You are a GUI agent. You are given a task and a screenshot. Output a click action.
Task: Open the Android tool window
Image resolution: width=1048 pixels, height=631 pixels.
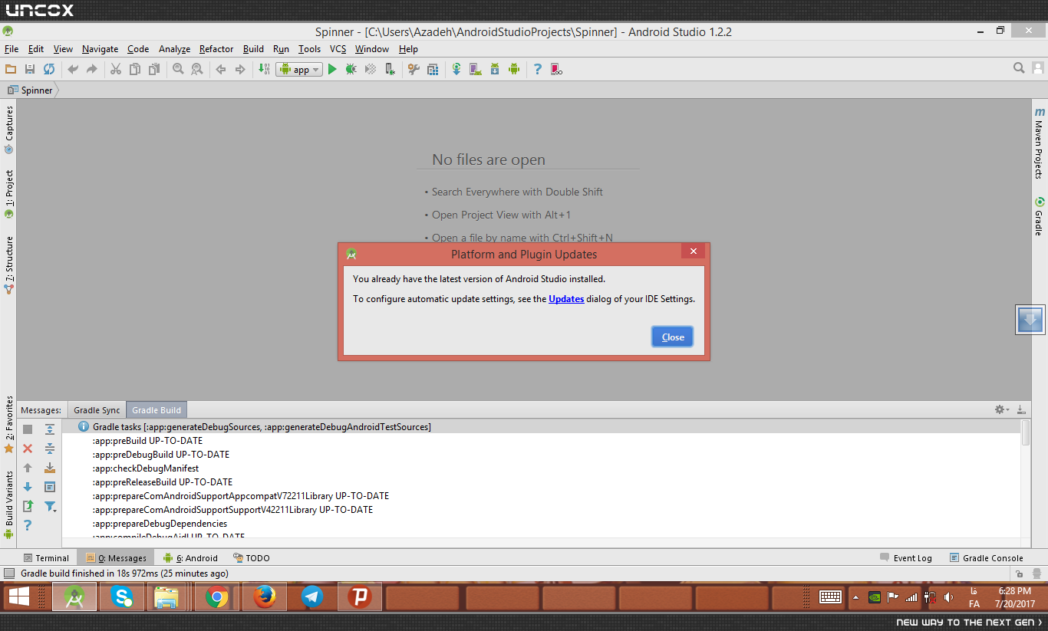click(190, 558)
